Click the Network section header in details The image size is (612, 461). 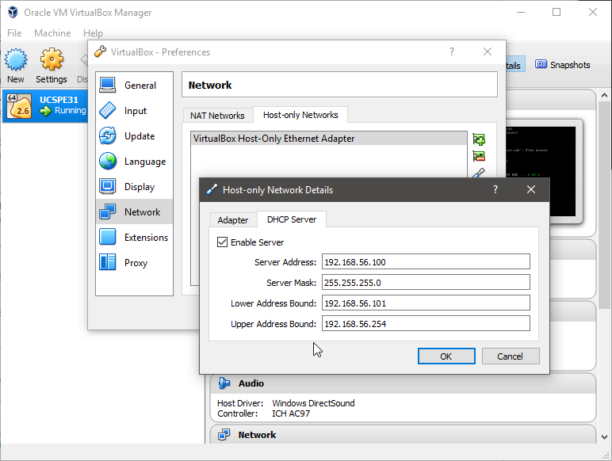pyautogui.click(x=404, y=435)
